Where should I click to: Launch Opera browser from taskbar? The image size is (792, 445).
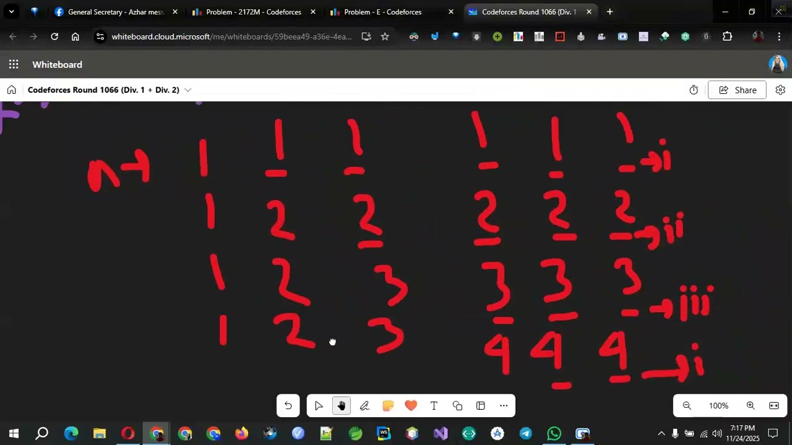click(128, 433)
